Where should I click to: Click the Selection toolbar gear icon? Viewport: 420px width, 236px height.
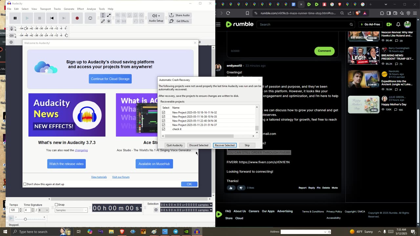tap(156, 210)
